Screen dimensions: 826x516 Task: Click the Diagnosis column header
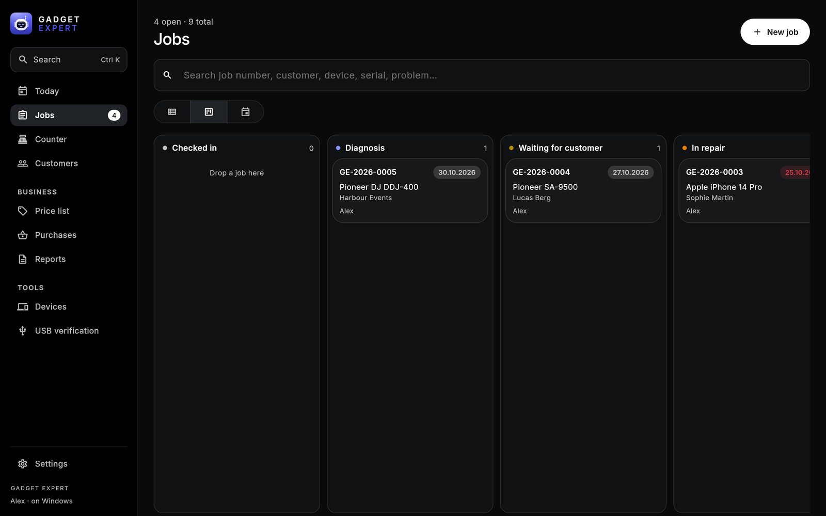point(365,148)
